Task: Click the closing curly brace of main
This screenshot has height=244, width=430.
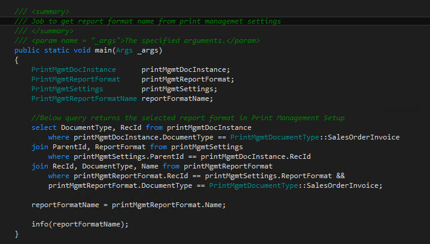Action: pos(16,234)
